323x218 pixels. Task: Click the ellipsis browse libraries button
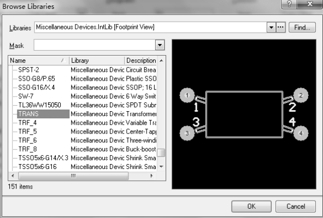coord(280,27)
